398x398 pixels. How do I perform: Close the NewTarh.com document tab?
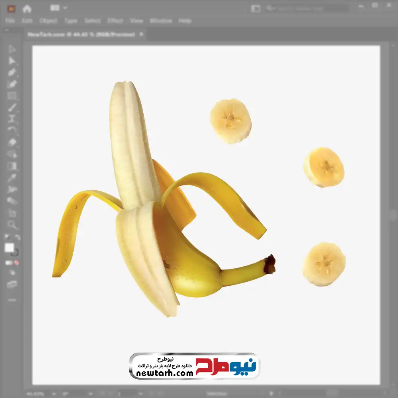pyautogui.click(x=141, y=35)
